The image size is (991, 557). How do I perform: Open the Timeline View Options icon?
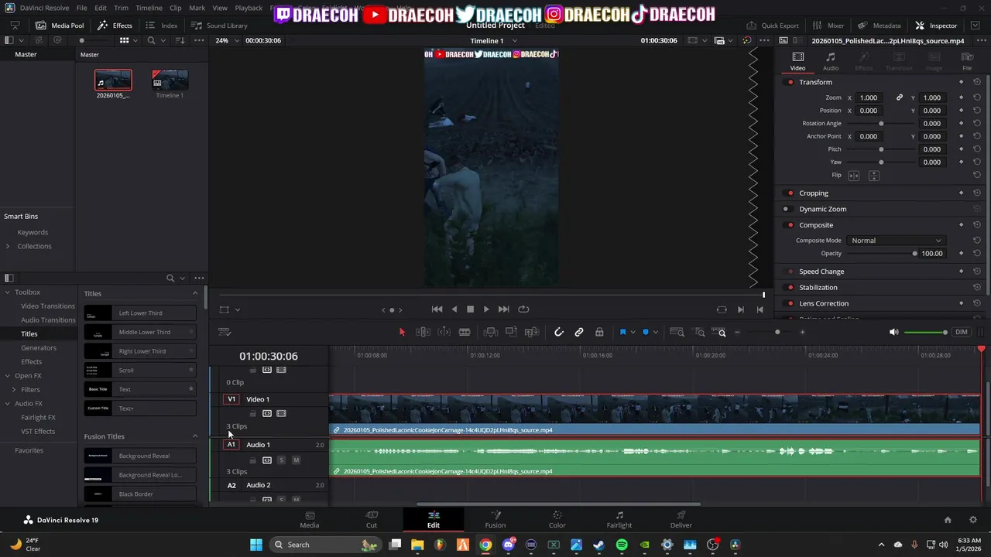(x=225, y=332)
